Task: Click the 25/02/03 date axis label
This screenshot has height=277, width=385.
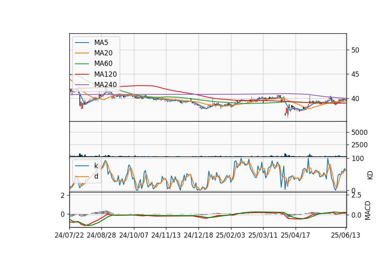Action: (231, 235)
